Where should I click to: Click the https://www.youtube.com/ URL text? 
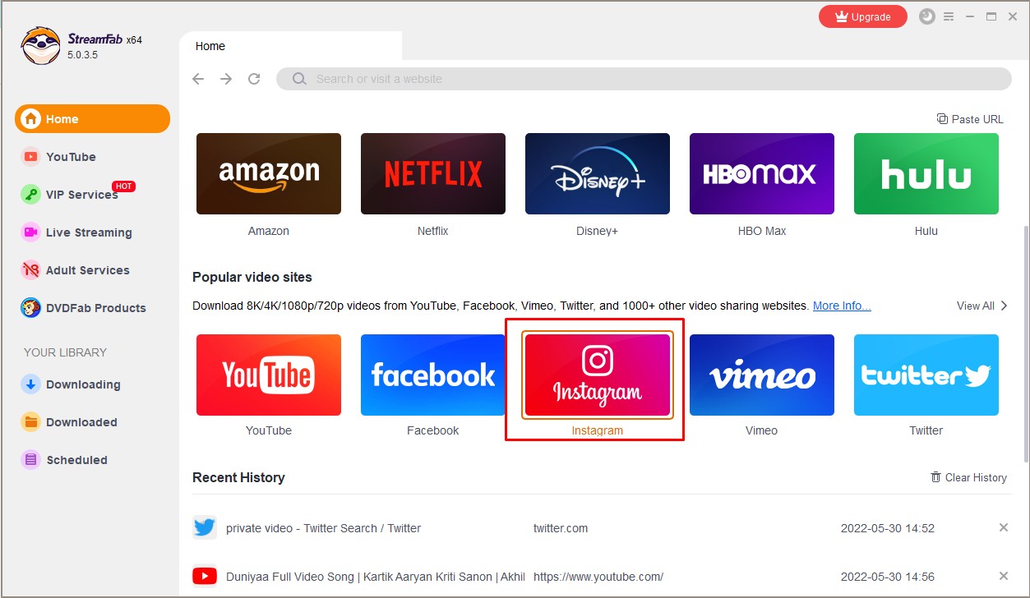pos(598,577)
